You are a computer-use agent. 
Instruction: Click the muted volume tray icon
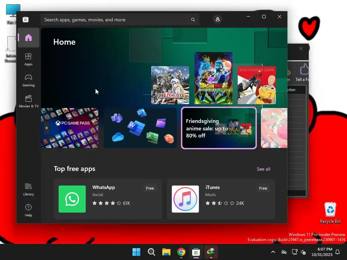tap(303, 252)
